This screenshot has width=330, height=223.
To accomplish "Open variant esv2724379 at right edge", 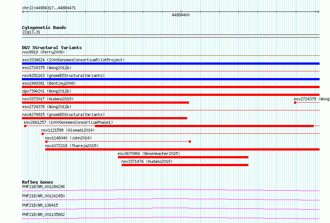I will tap(312, 99).
